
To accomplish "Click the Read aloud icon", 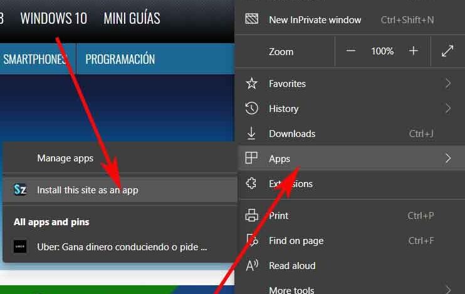I will click(252, 265).
